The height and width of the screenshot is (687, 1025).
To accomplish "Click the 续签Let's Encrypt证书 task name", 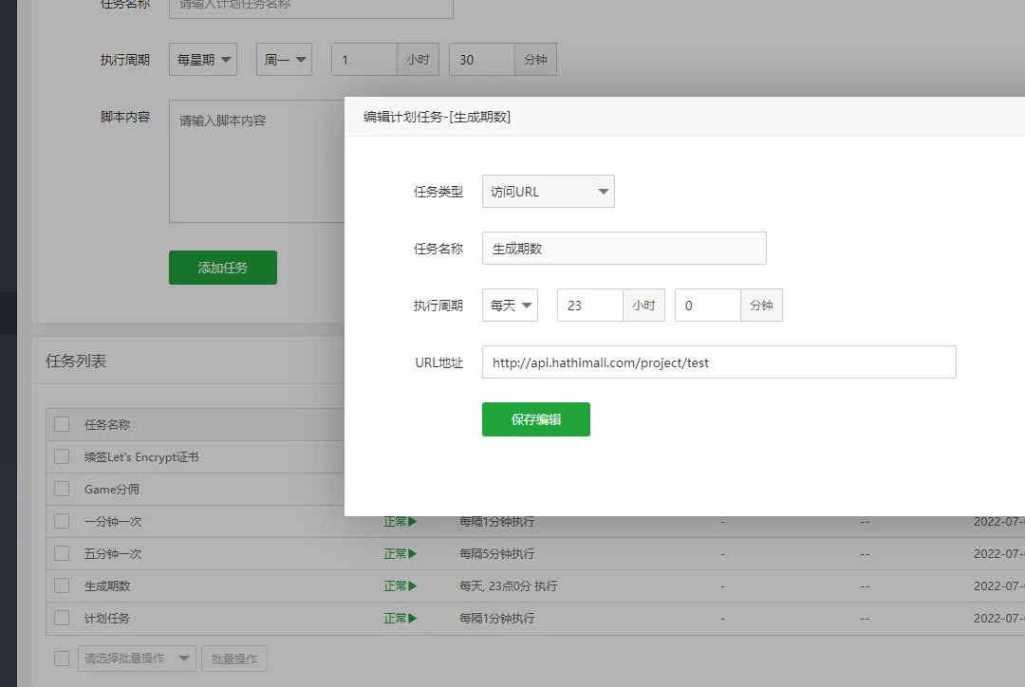I will [x=141, y=457].
